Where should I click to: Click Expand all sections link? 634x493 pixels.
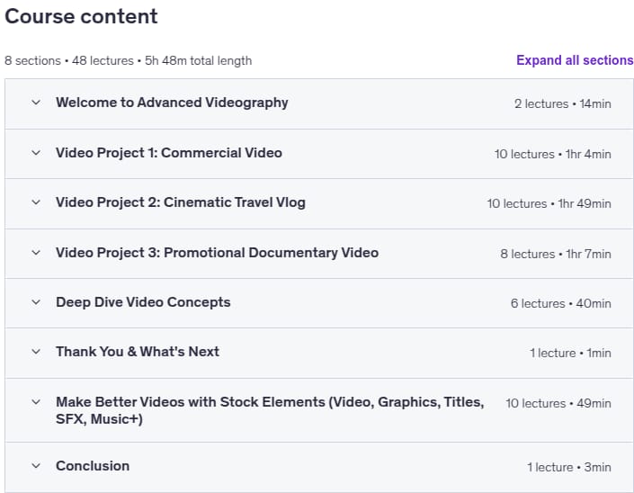pyautogui.click(x=575, y=60)
